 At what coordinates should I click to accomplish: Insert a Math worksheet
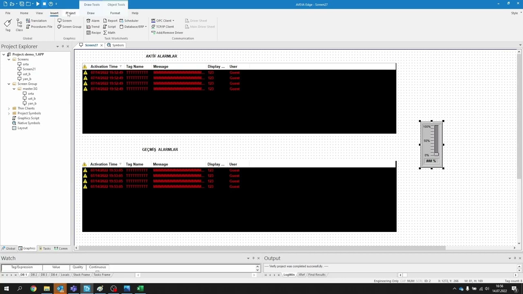[x=109, y=33]
